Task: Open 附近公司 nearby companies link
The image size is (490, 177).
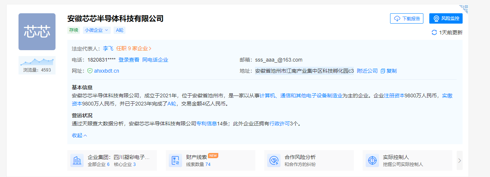Action: 367,71
